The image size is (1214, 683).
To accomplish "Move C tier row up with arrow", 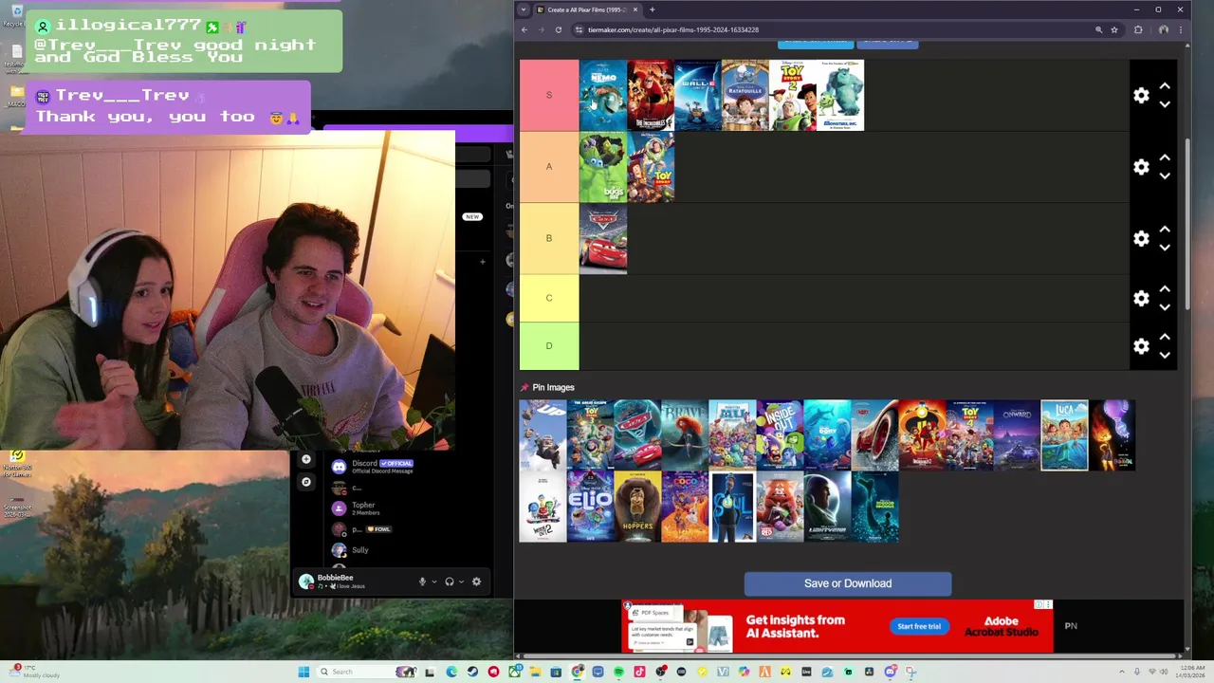I will coord(1165,289).
